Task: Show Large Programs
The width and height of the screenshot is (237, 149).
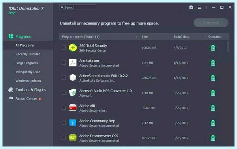Action: (27, 63)
